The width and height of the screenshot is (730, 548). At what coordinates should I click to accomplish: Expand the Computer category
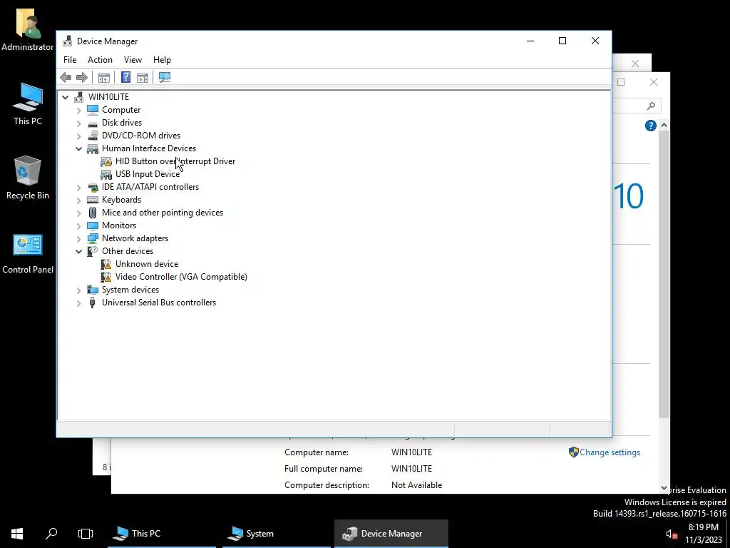[x=78, y=110]
